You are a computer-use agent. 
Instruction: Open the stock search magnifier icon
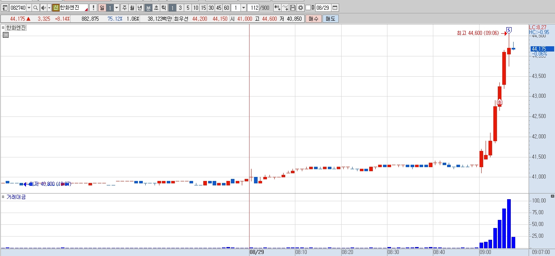pos(36,8)
